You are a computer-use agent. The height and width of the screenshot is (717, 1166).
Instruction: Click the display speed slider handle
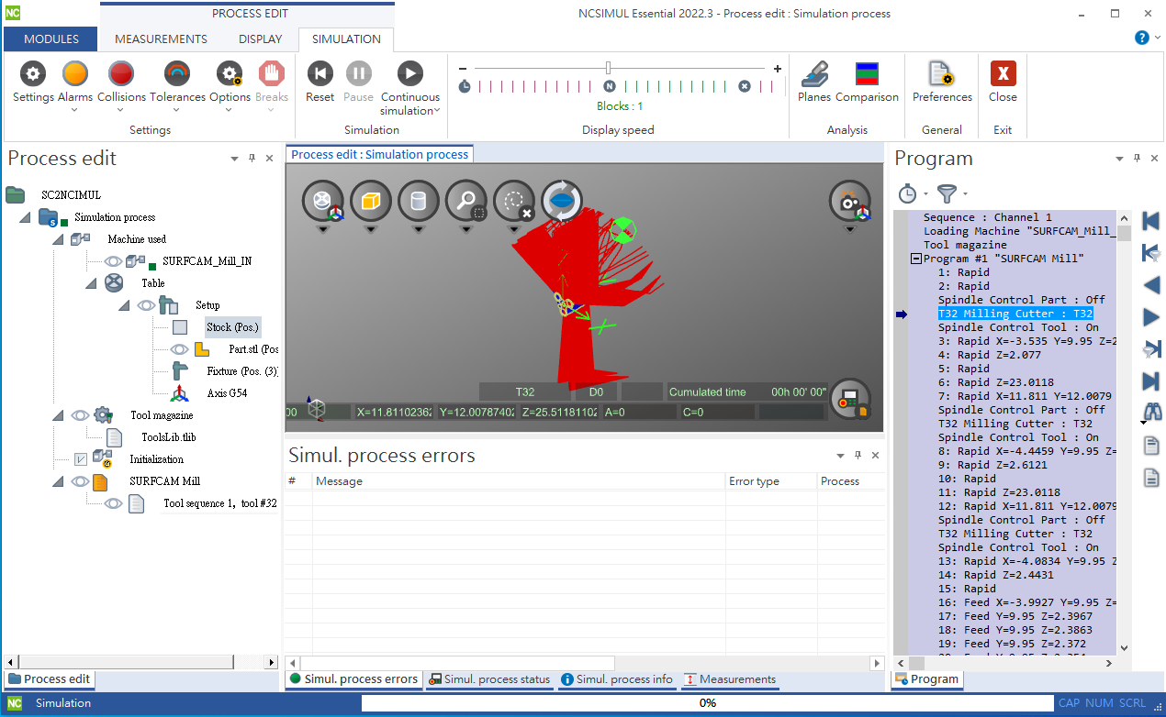[x=608, y=68]
